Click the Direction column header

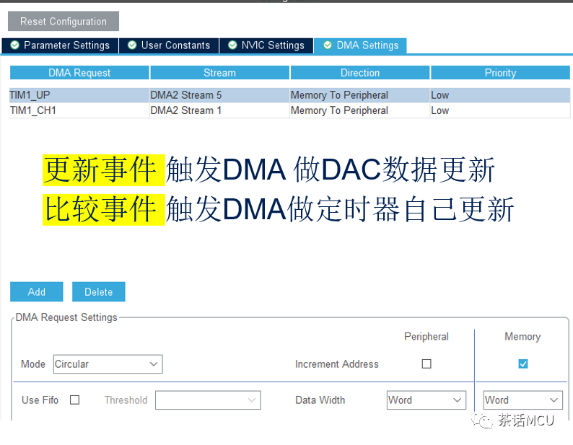click(360, 73)
